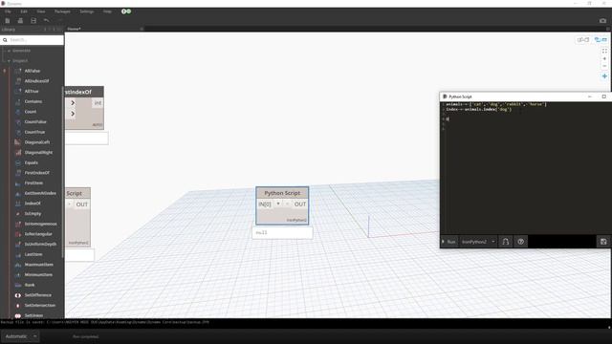Select IsHomogeneous in library list
This screenshot has width=612, height=344.
[40, 224]
